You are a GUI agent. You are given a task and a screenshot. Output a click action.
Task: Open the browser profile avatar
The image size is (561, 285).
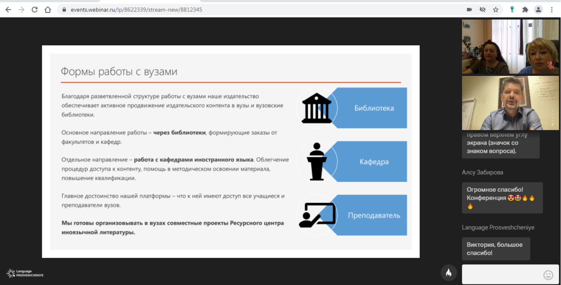538,10
